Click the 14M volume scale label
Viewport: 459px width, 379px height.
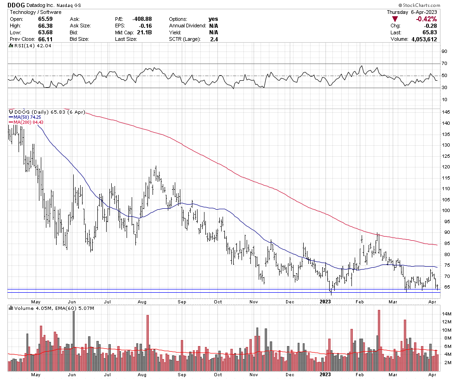pos(446,314)
